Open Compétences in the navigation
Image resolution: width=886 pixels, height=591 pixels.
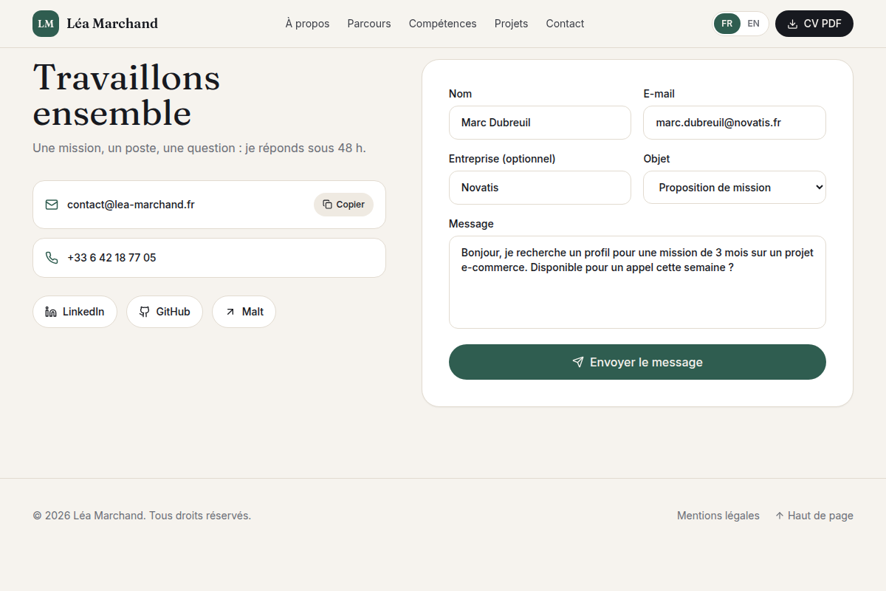click(443, 24)
